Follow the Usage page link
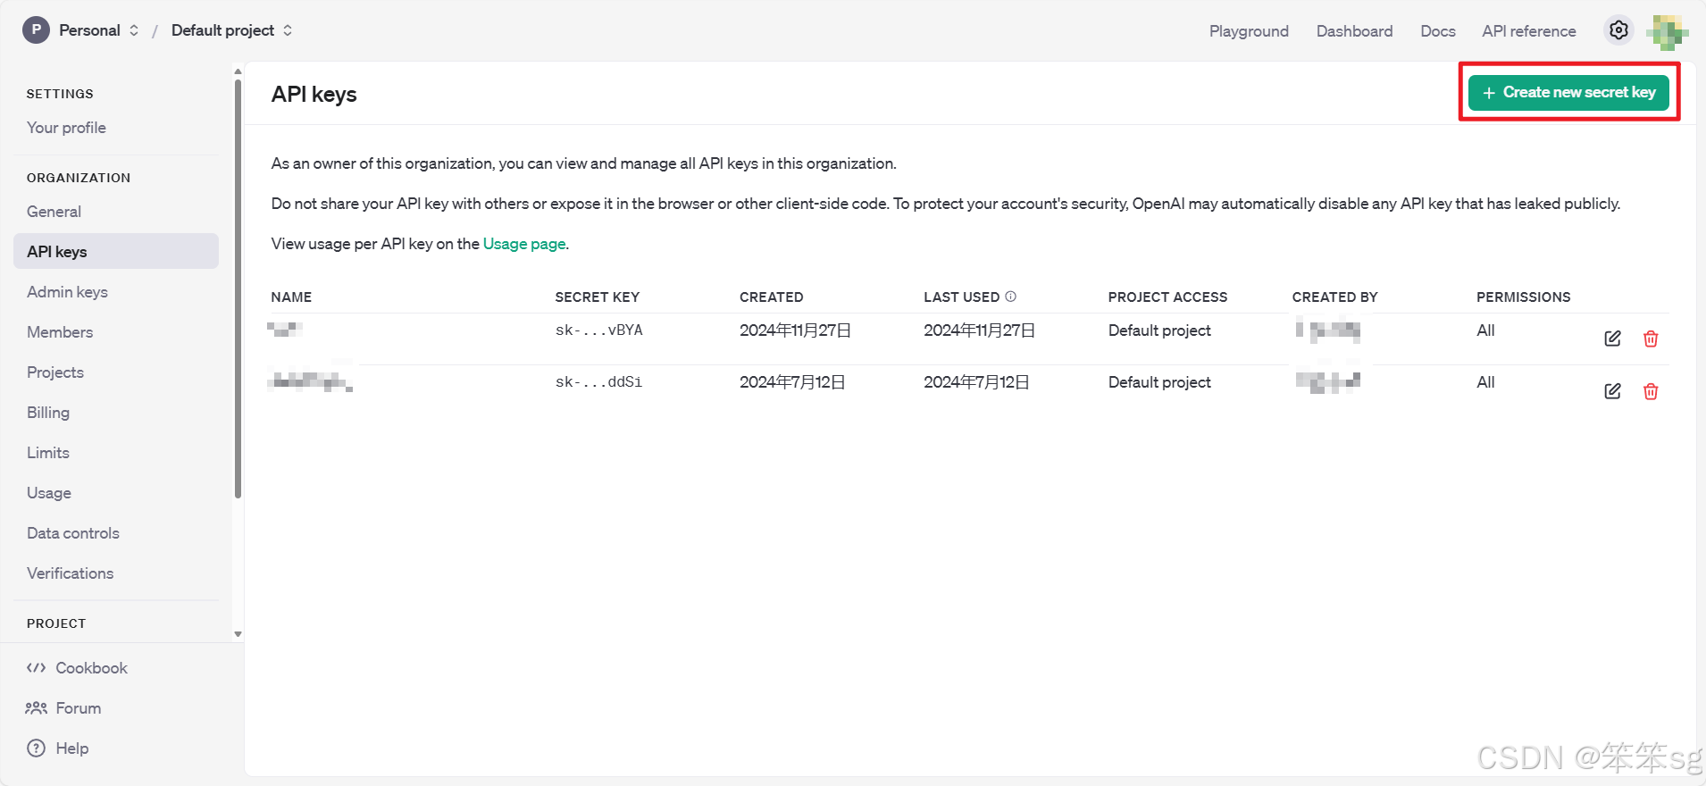 click(523, 244)
